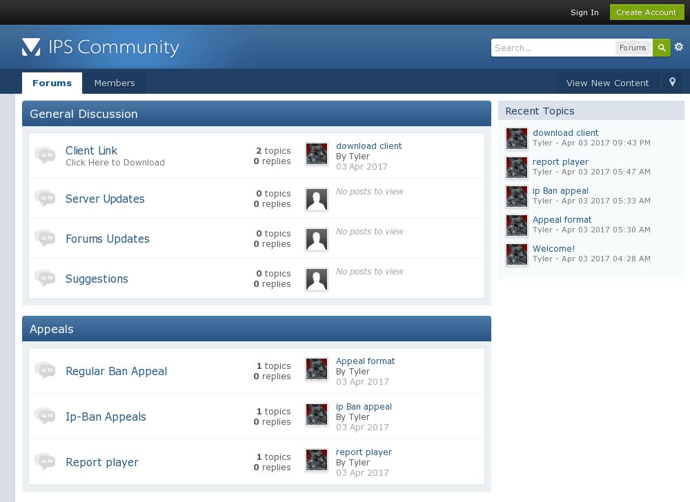Collapse the Appeals category header
The image size is (690, 502).
256,329
